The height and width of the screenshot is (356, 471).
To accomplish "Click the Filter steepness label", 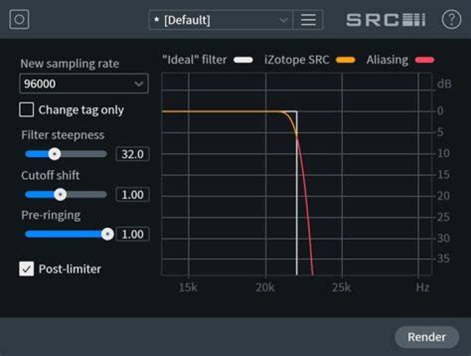I will click(63, 135).
